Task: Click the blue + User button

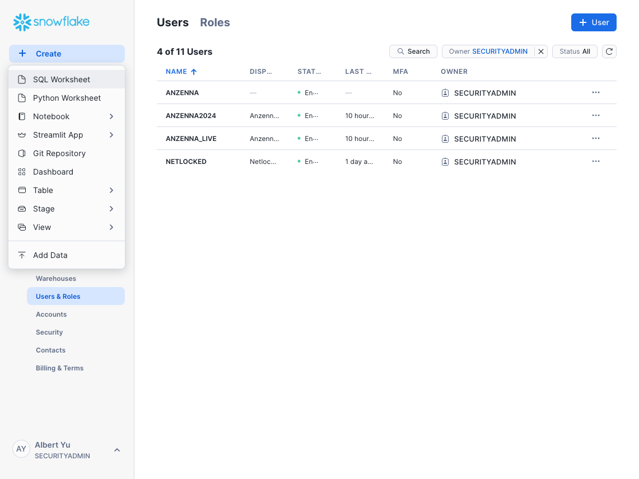Action: (x=594, y=22)
